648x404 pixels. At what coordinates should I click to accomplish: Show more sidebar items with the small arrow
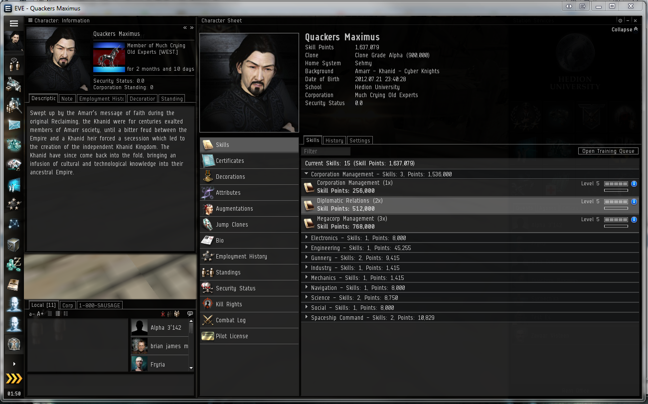(x=14, y=364)
